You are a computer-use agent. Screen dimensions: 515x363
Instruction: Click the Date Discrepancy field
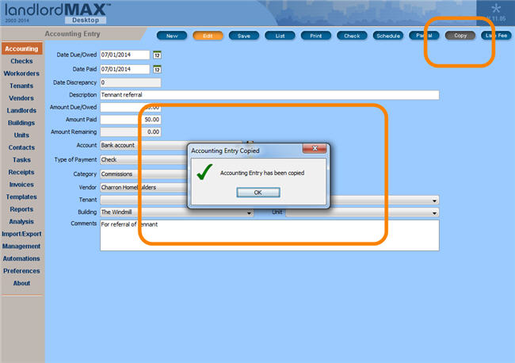tap(131, 82)
